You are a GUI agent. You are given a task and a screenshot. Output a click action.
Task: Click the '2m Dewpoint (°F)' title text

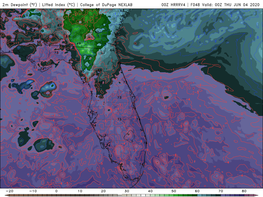tap(20, 5)
